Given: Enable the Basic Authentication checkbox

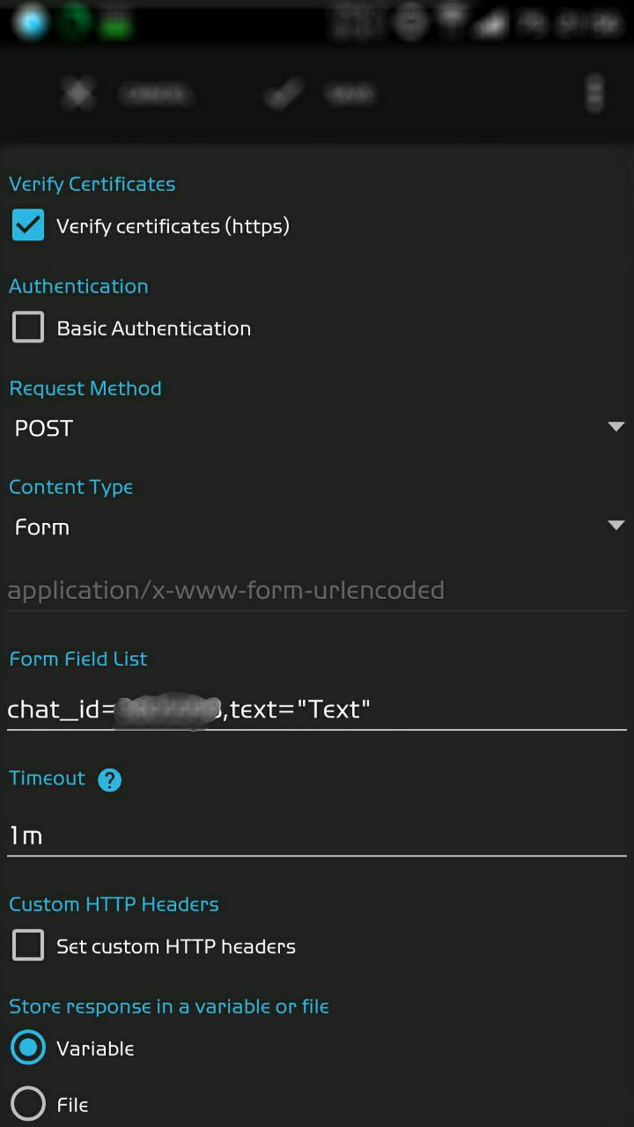Looking at the screenshot, I should tap(28, 328).
